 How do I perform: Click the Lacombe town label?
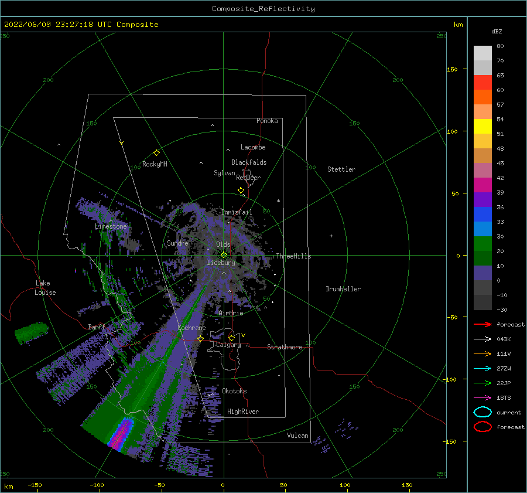253,147
